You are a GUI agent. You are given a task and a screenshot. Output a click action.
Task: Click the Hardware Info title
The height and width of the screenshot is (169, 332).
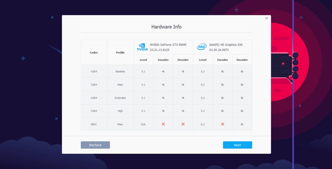166,27
